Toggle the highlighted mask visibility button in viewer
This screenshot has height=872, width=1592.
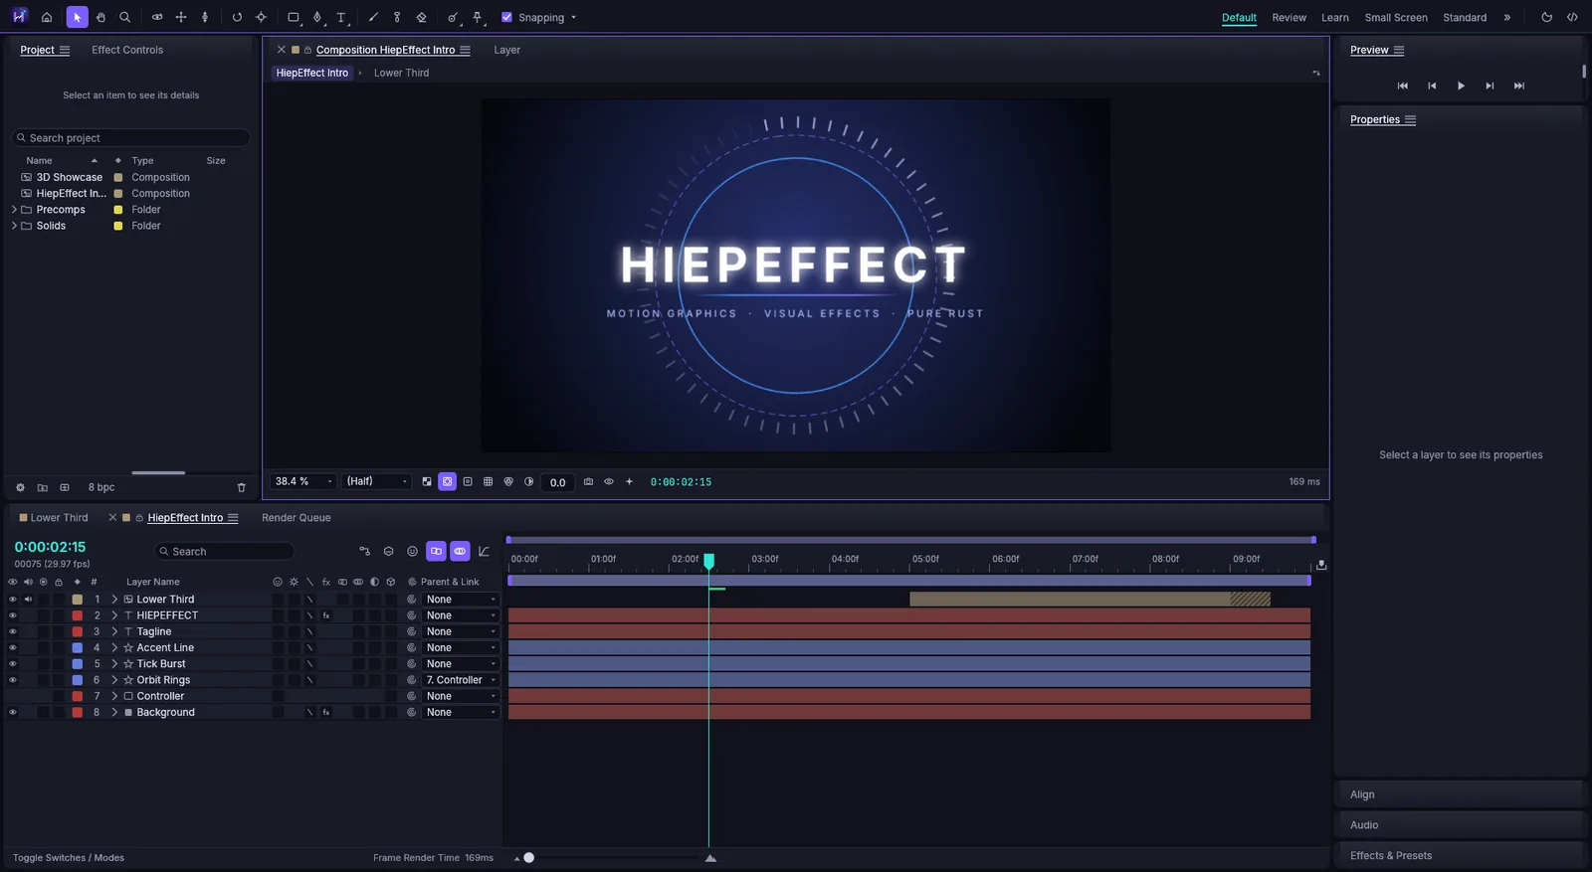pyautogui.click(x=447, y=481)
